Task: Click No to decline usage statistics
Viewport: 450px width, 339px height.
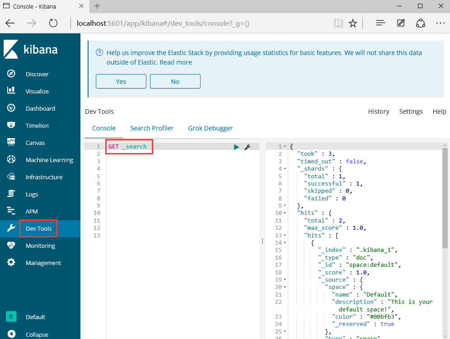Action: (x=175, y=81)
